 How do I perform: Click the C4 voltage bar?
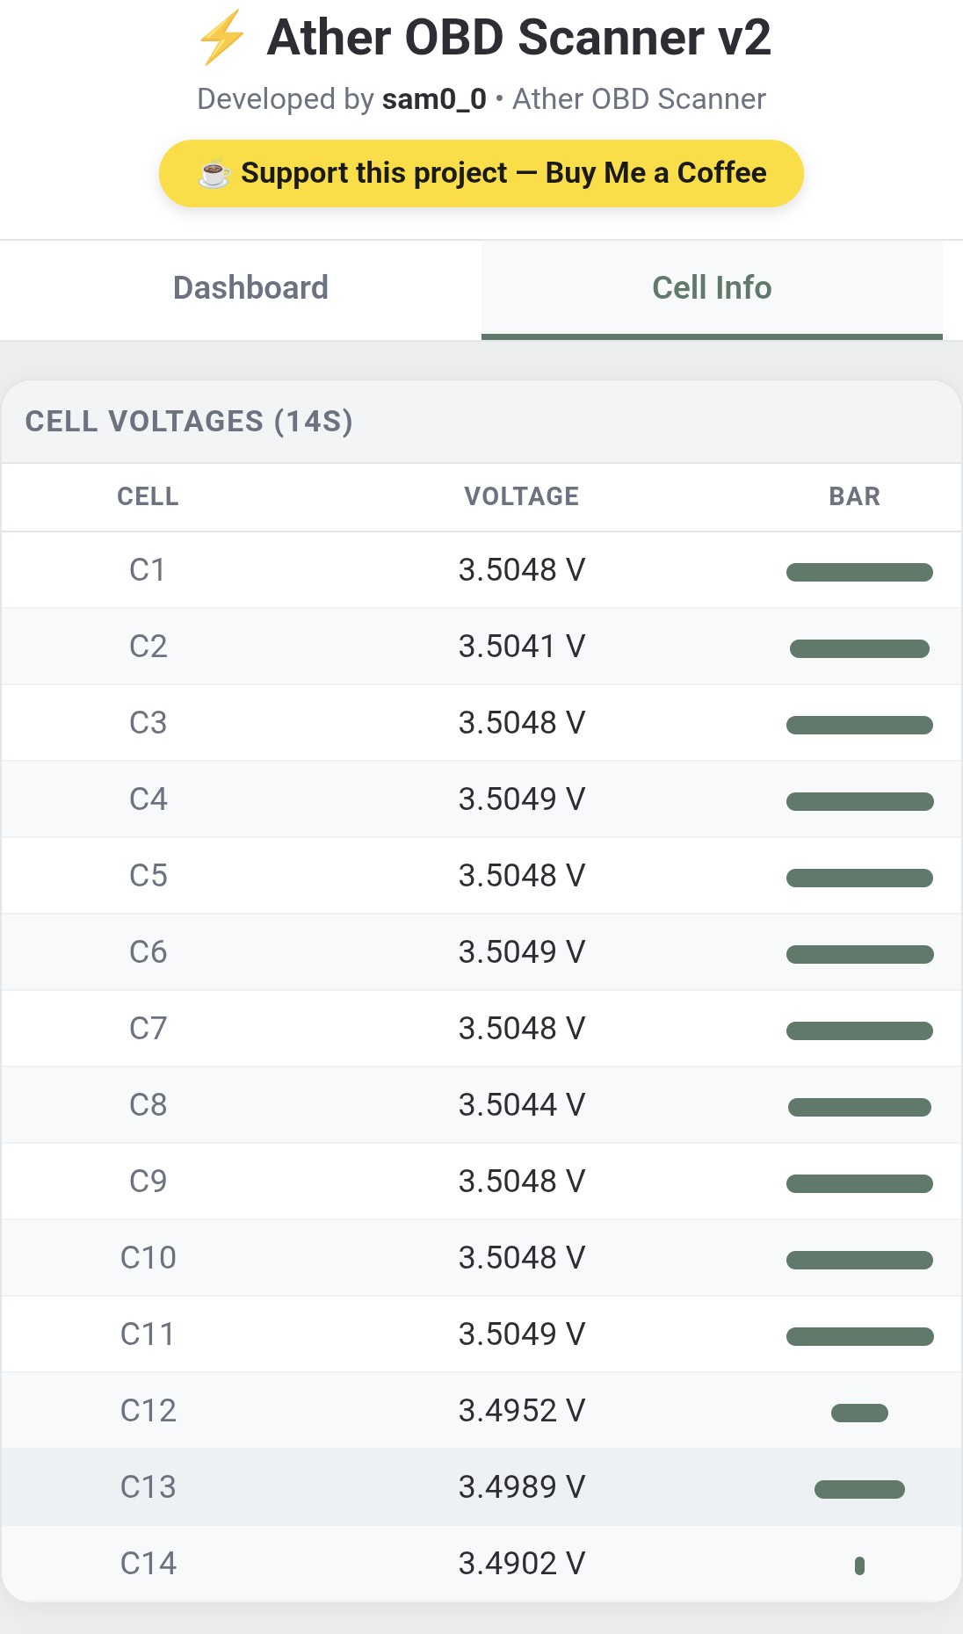click(860, 802)
